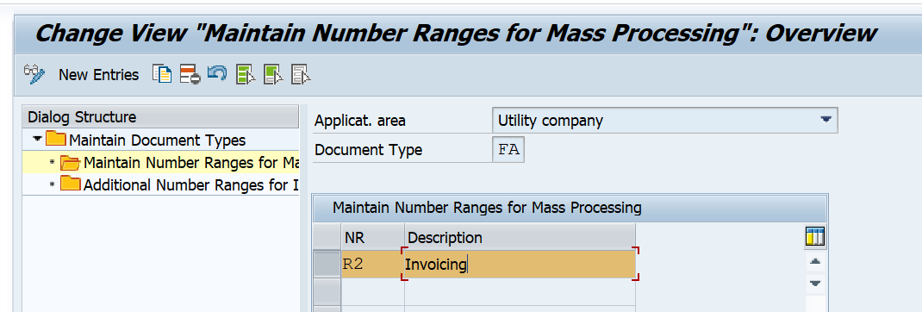Viewport: 922px width, 312px height.
Task: Click the Select Block toolbar icon
Action: coord(273,75)
